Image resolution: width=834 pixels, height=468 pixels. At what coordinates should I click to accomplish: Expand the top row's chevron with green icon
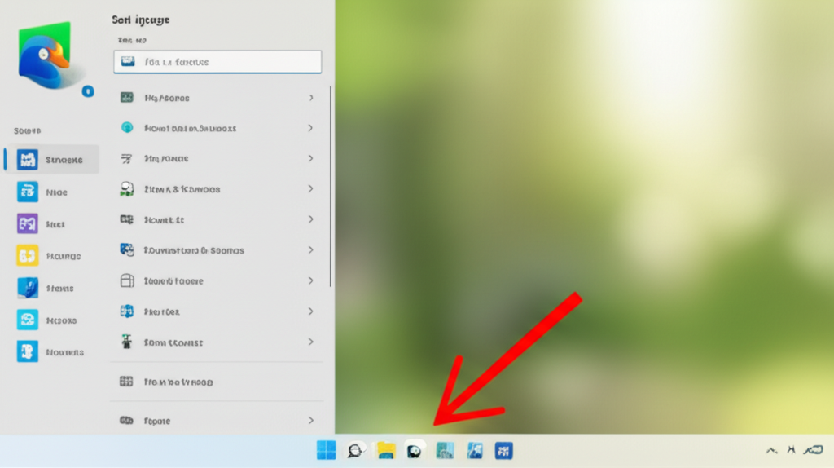point(310,98)
